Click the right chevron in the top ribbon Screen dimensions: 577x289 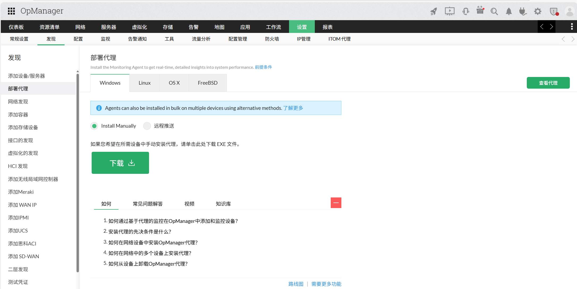(551, 27)
